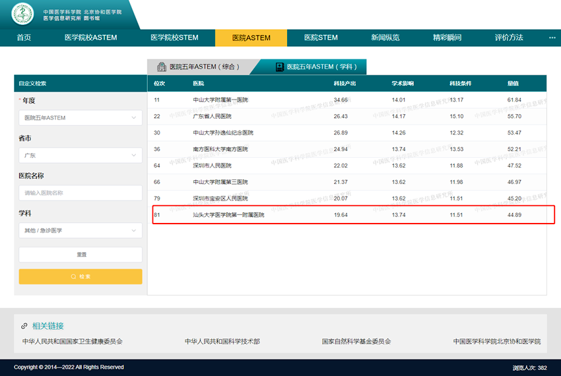
Task: Select row 中山大学附属第一医院
Action: tap(347, 100)
